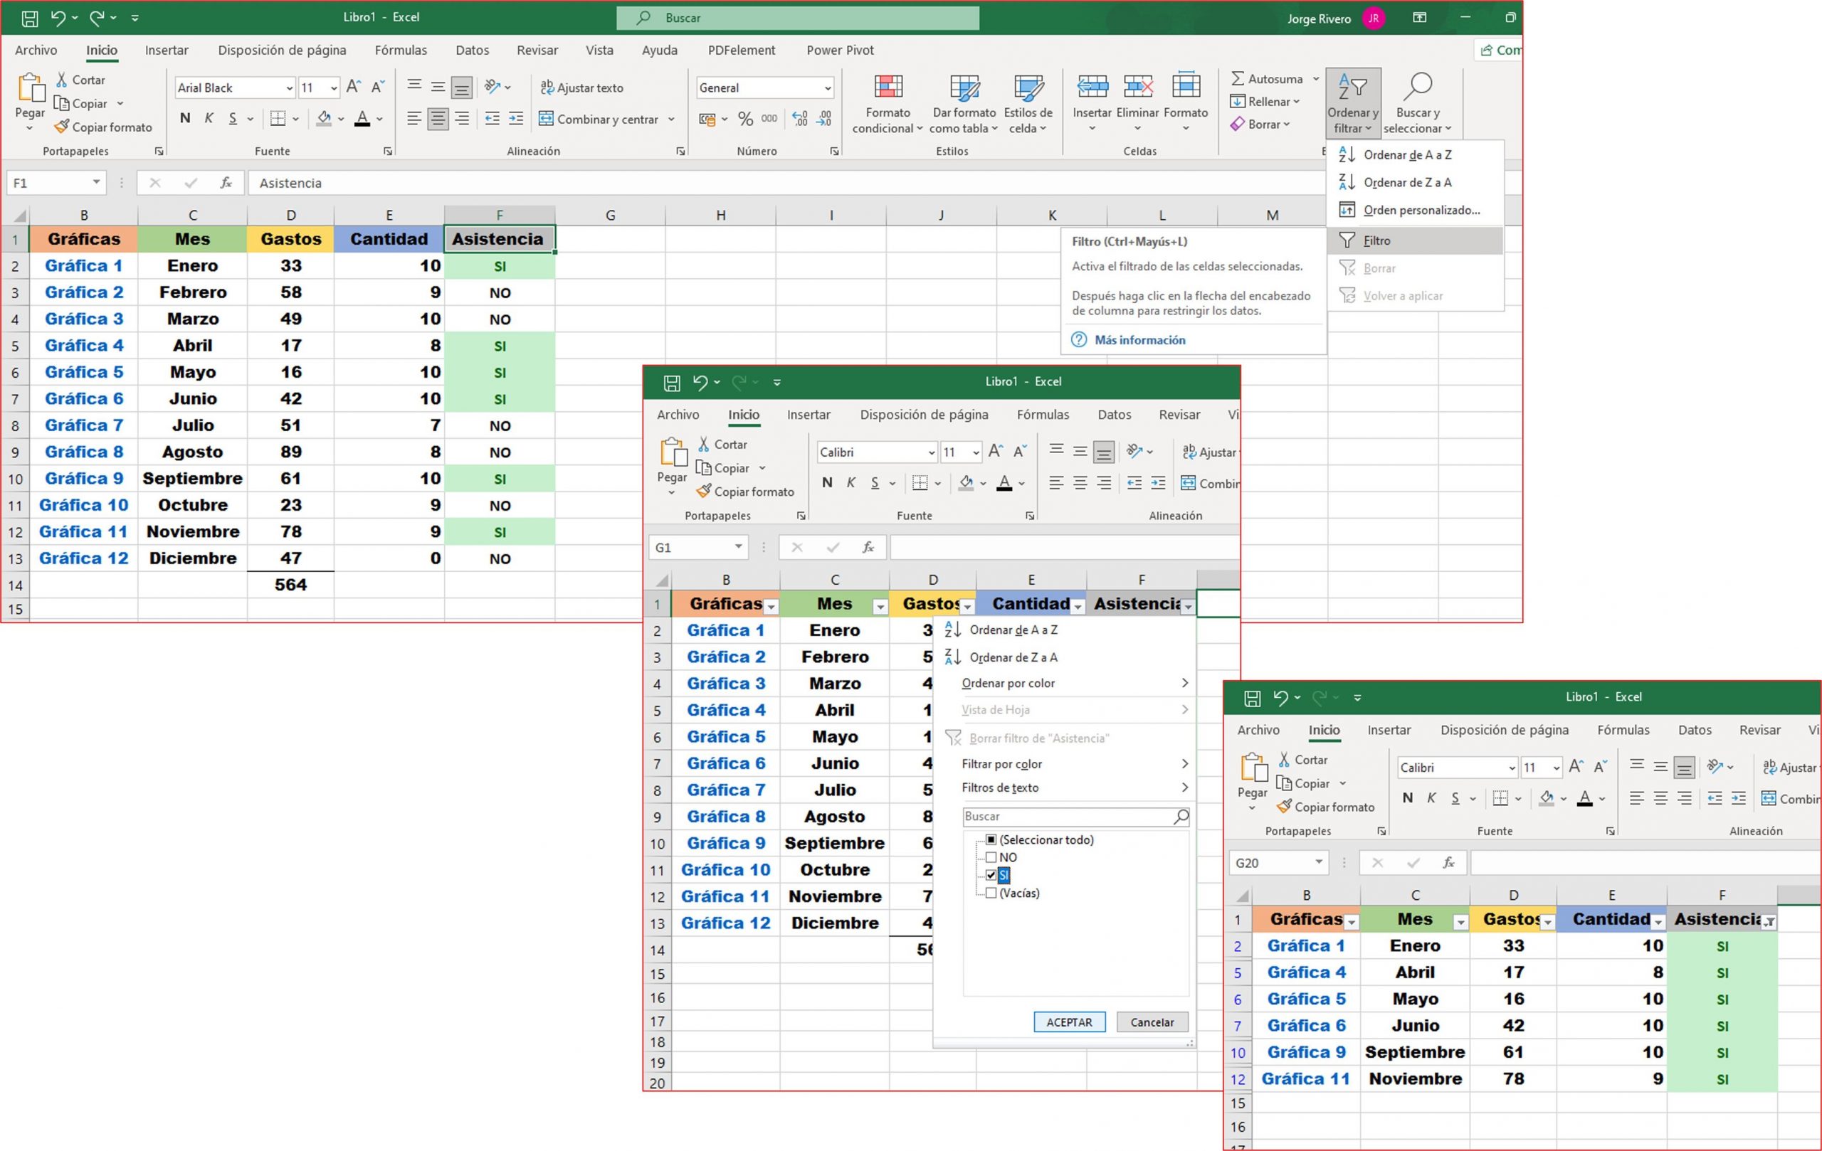Check Seleccionar todo in filter menu
This screenshot has width=1822, height=1151.
coord(991,839)
